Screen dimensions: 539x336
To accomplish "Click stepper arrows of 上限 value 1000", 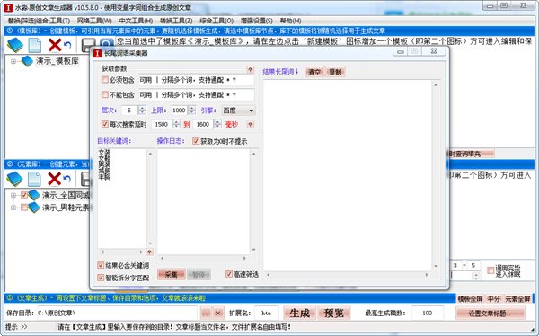I will click(x=192, y=111).
